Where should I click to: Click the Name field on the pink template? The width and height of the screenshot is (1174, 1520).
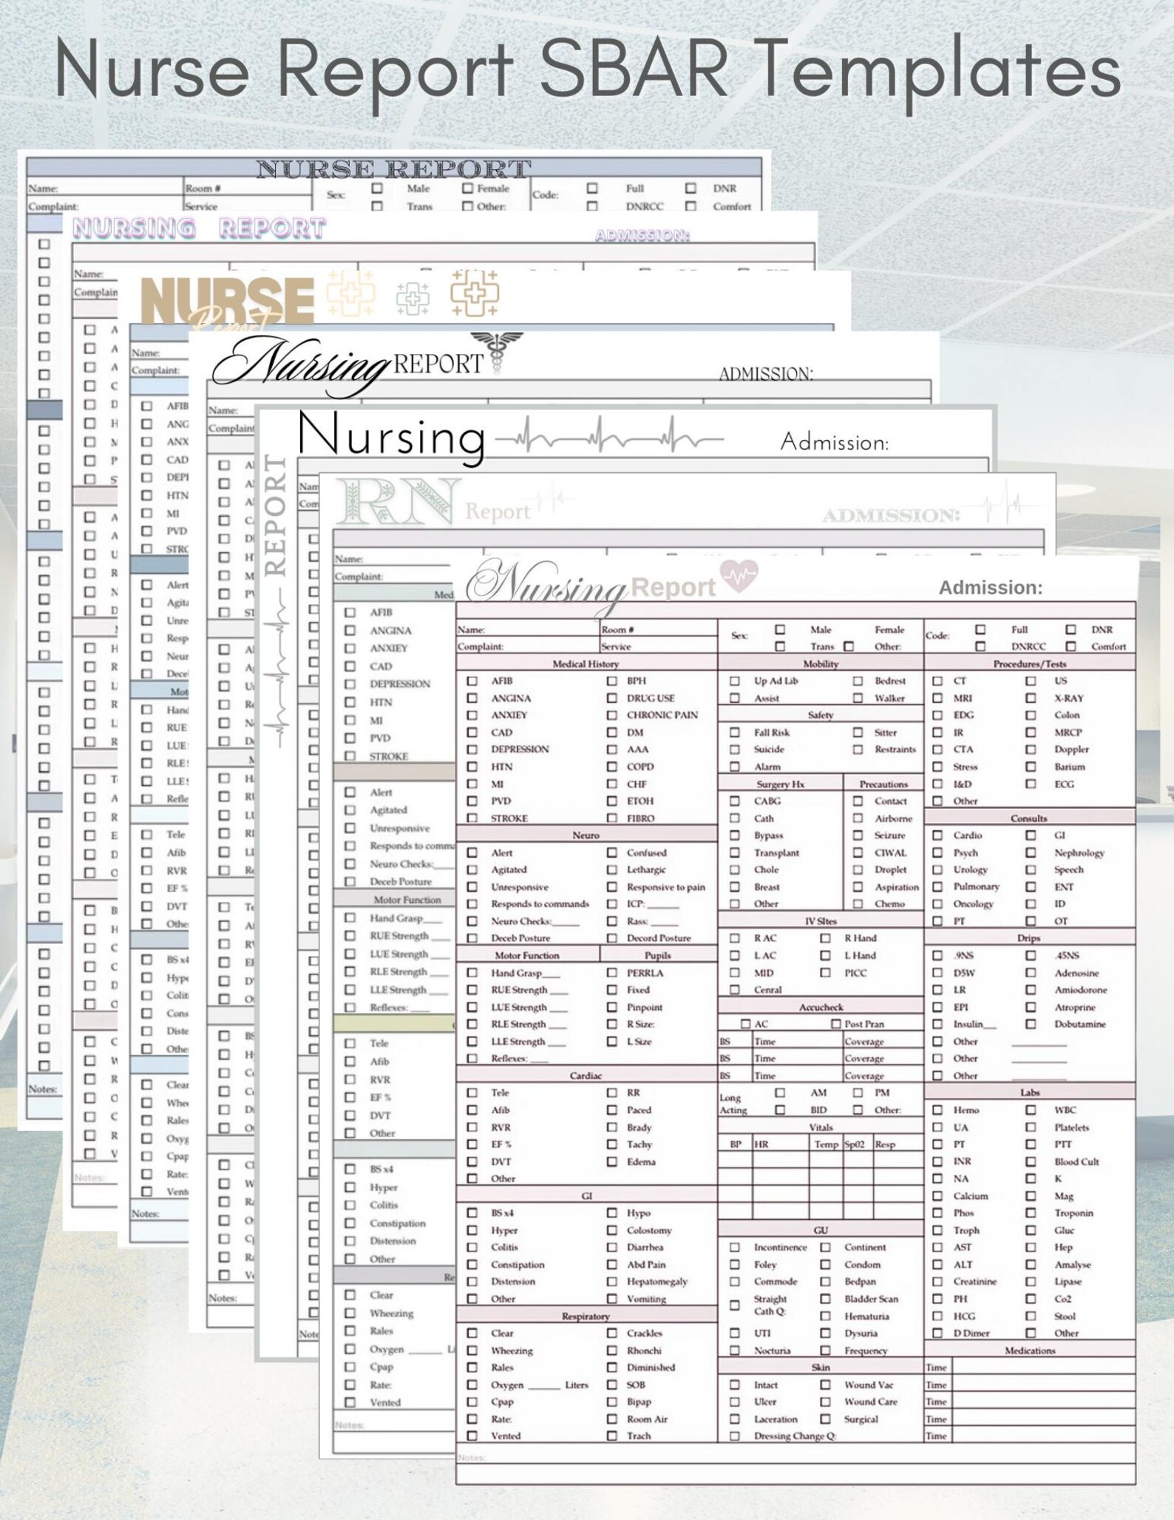[x=528, y=629]
